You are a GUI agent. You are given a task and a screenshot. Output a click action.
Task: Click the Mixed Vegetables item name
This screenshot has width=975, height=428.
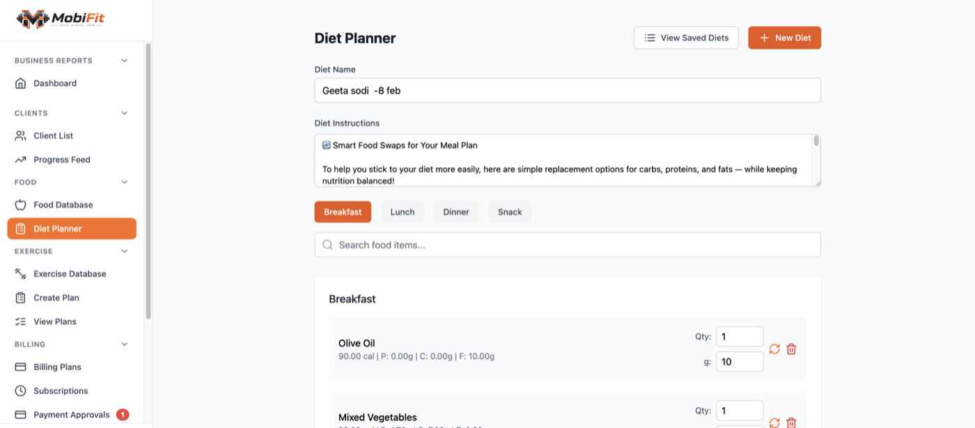click(377, 418)
